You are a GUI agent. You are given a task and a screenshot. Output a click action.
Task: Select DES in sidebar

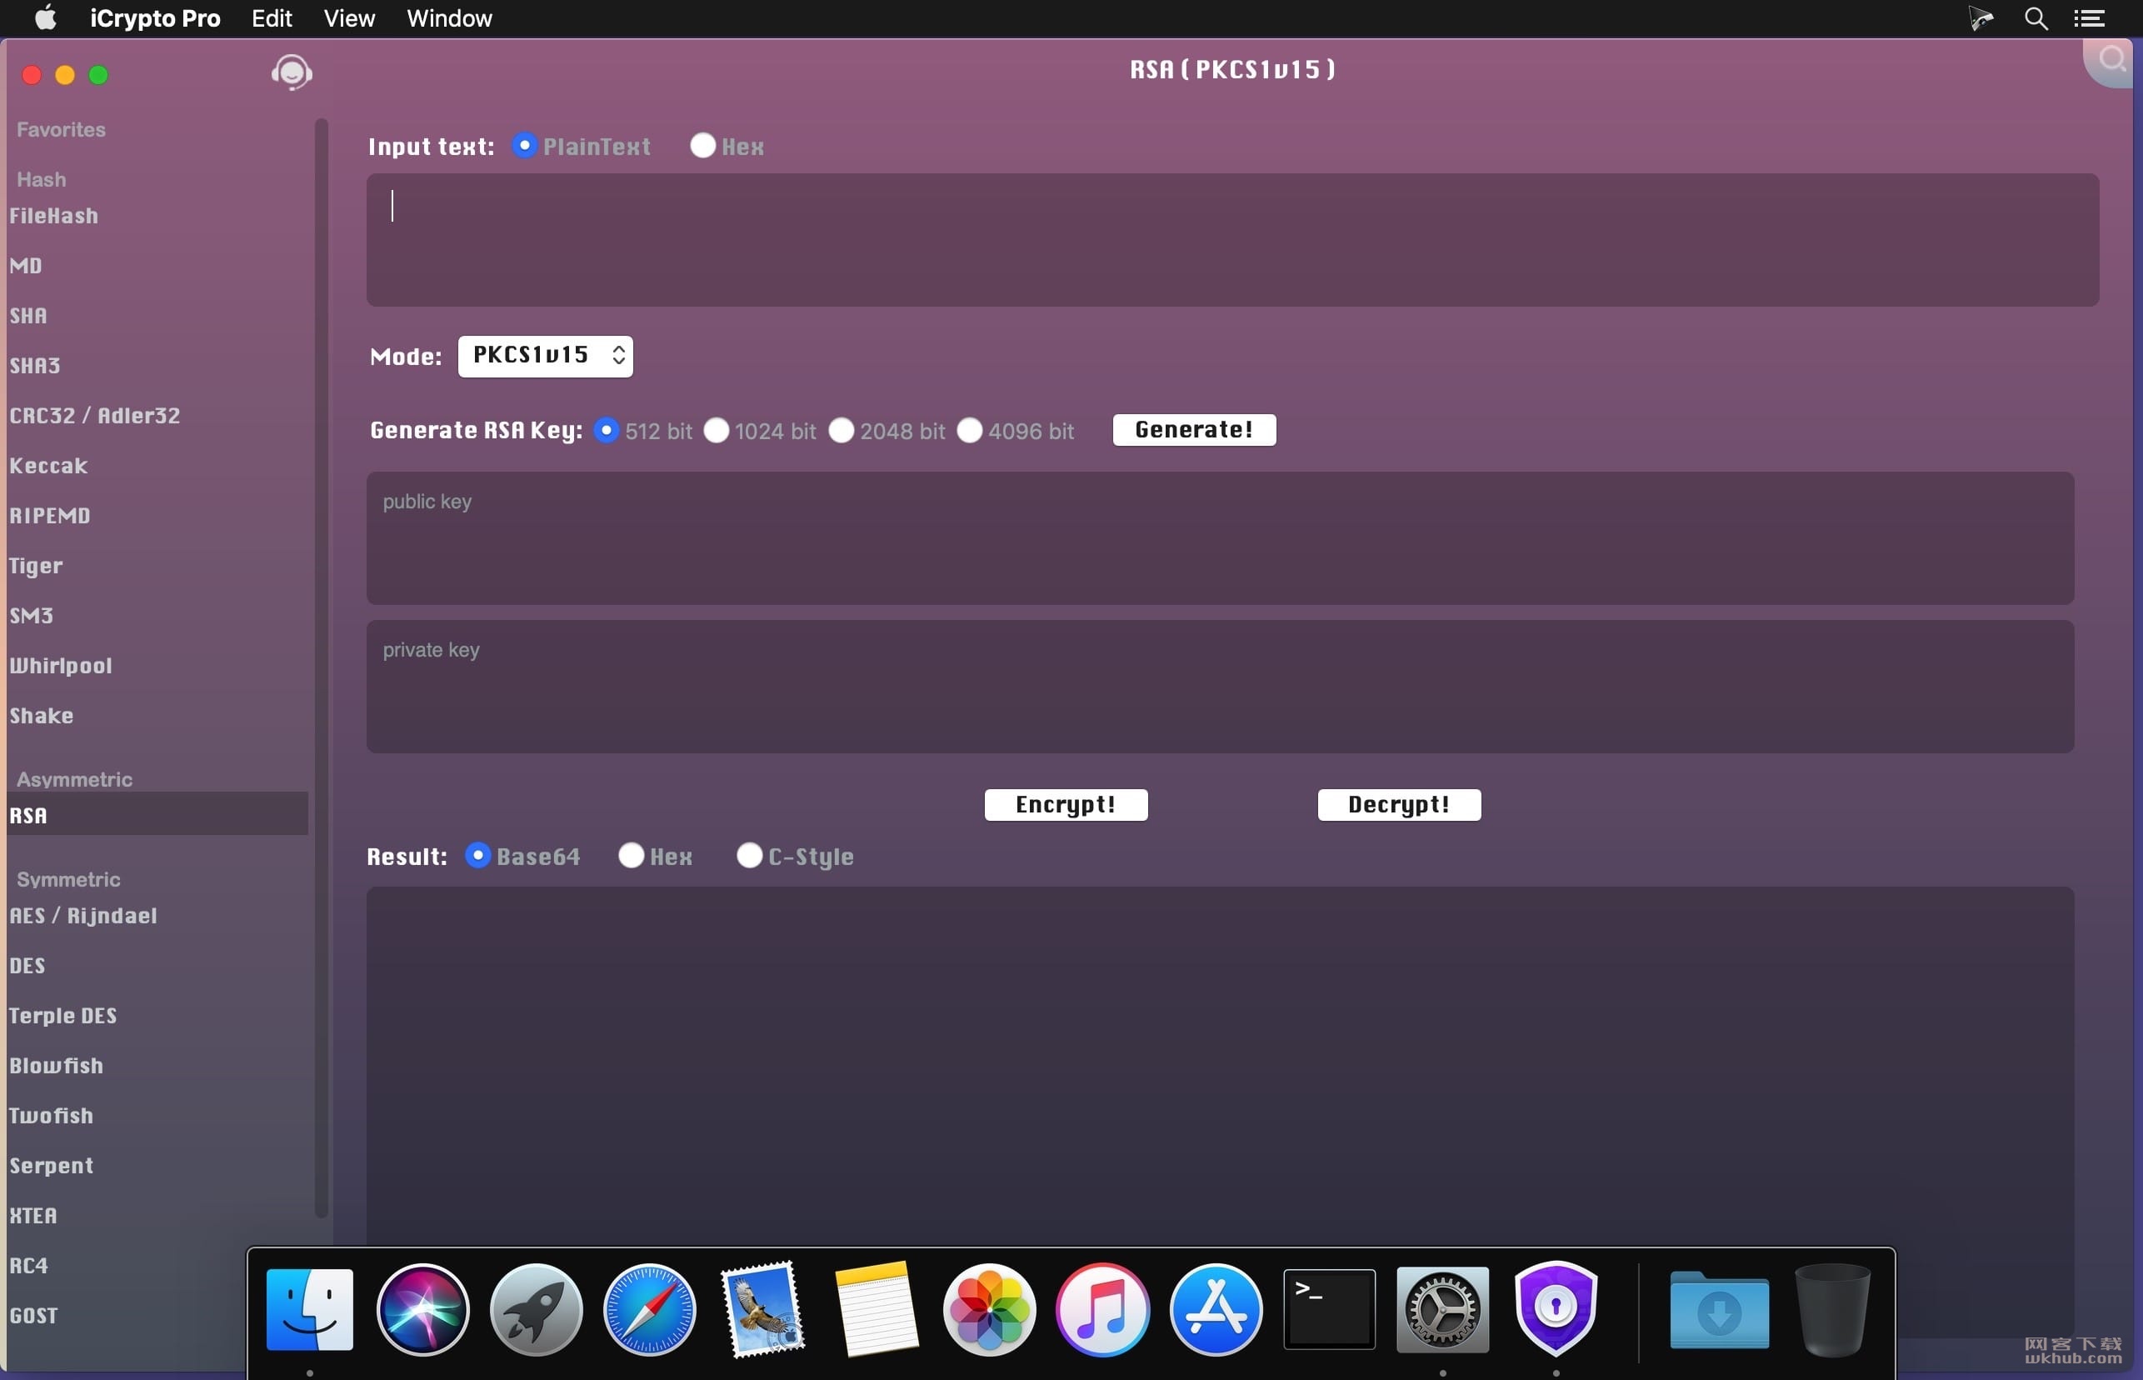click(27, 966)
